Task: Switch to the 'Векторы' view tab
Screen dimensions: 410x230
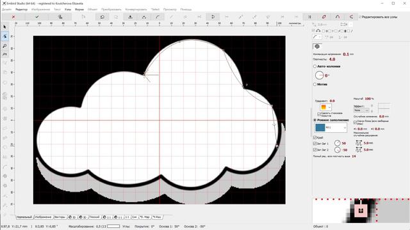Action: pyautogui.click(x=60, y=217)
